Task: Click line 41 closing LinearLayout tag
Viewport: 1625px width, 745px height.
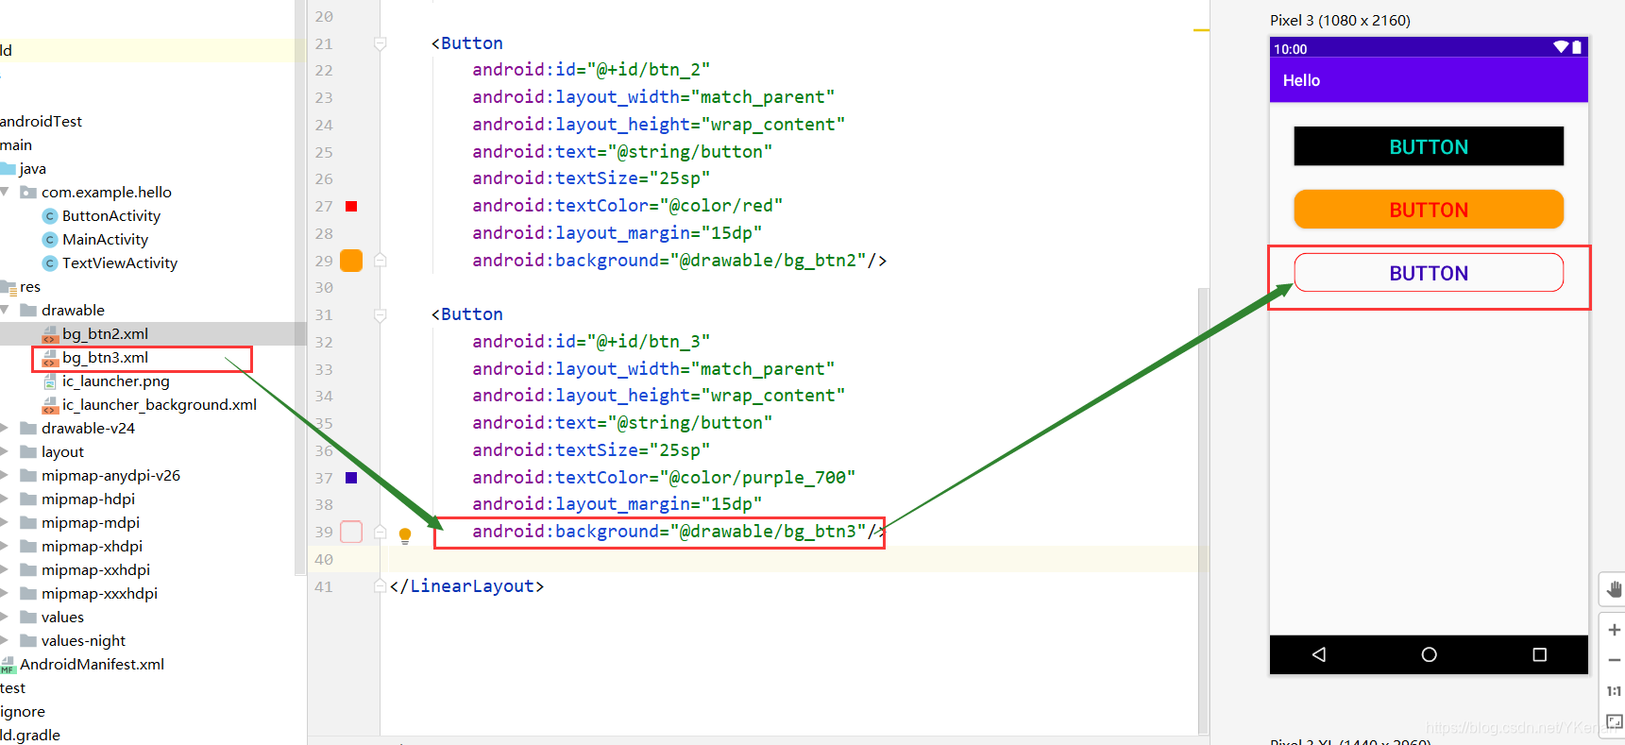Action: 466,586
